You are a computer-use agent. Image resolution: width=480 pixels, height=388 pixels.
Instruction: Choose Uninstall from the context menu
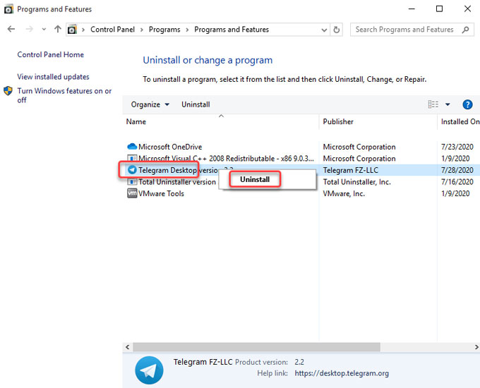pos(255,179)
